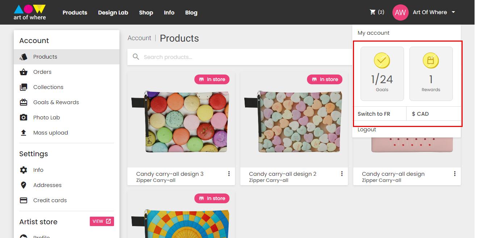This screenshot has height=238, width=480.
Task: Click the VIEW artist store button
Action: click(x=102, y=221)
